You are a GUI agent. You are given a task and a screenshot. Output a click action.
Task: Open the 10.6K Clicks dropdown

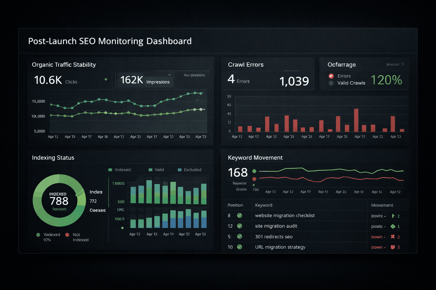coord(106,80)
